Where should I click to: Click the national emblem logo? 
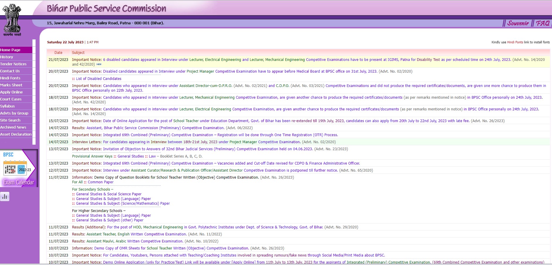click(x=12, y=19)
